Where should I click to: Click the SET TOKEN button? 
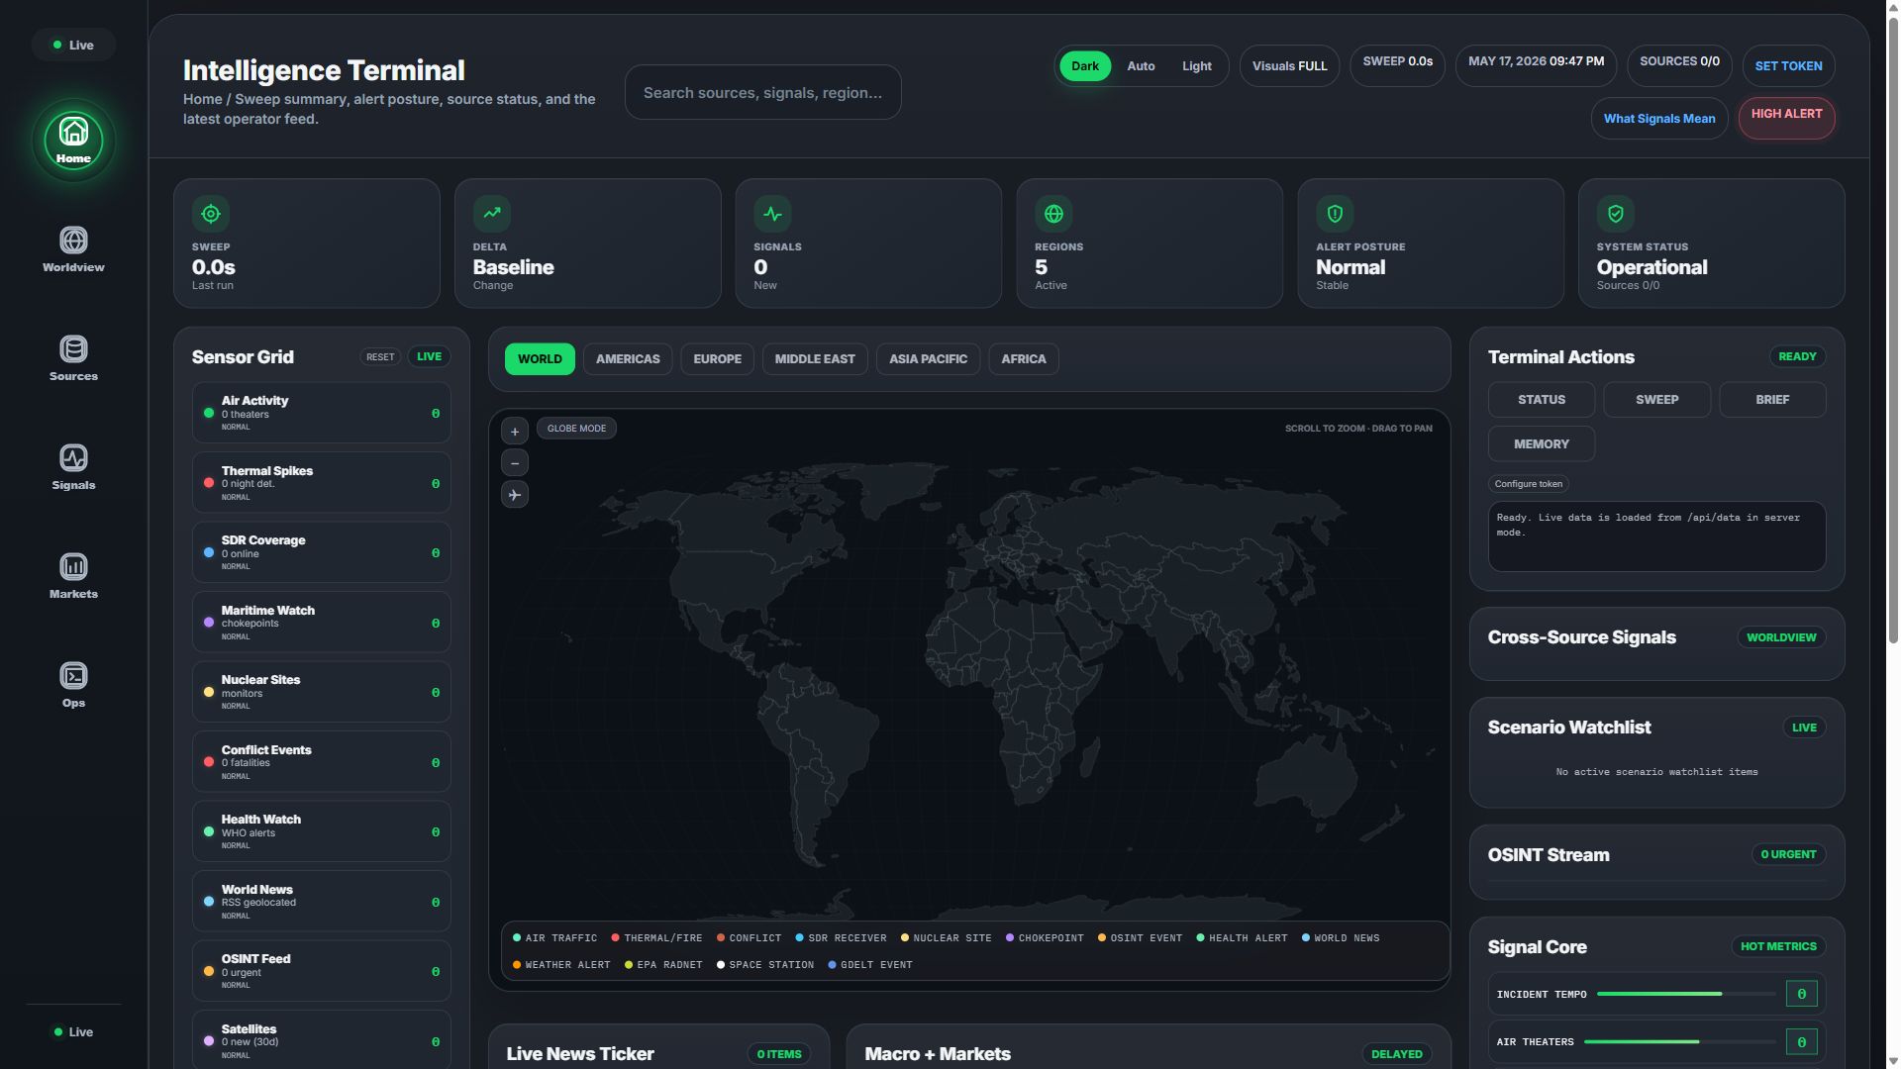pos(1788,66)
